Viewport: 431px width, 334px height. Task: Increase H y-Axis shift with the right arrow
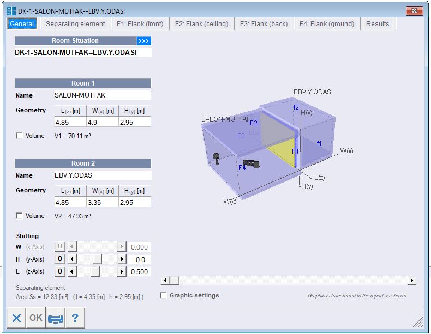(122, 259)
